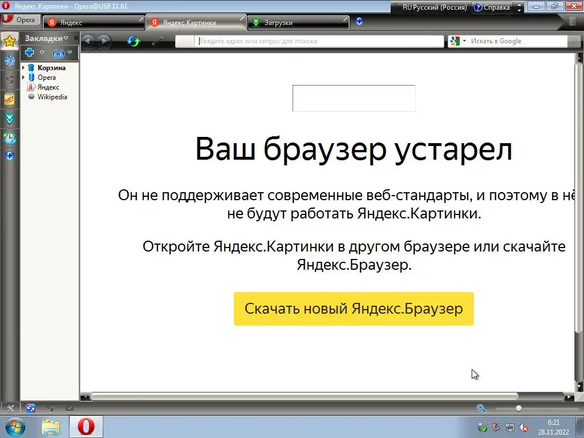584x438 pixels.
Task: Click Скачать новый Яндекс.Браузер button
Action: [x=354, y=309]
